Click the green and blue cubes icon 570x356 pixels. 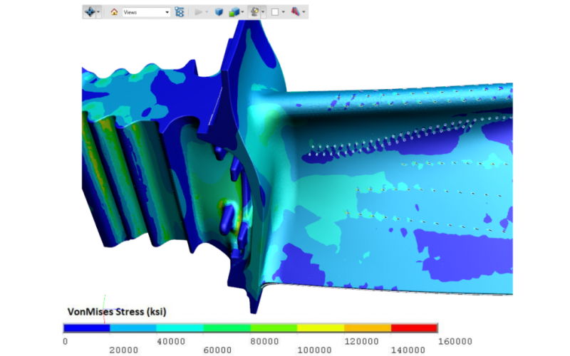click(234, 12)
